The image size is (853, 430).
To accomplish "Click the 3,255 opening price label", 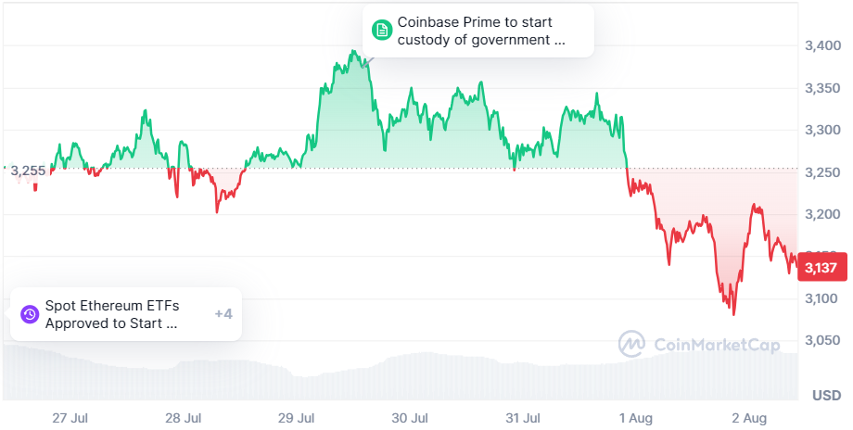I will click(x=27, y=171).
